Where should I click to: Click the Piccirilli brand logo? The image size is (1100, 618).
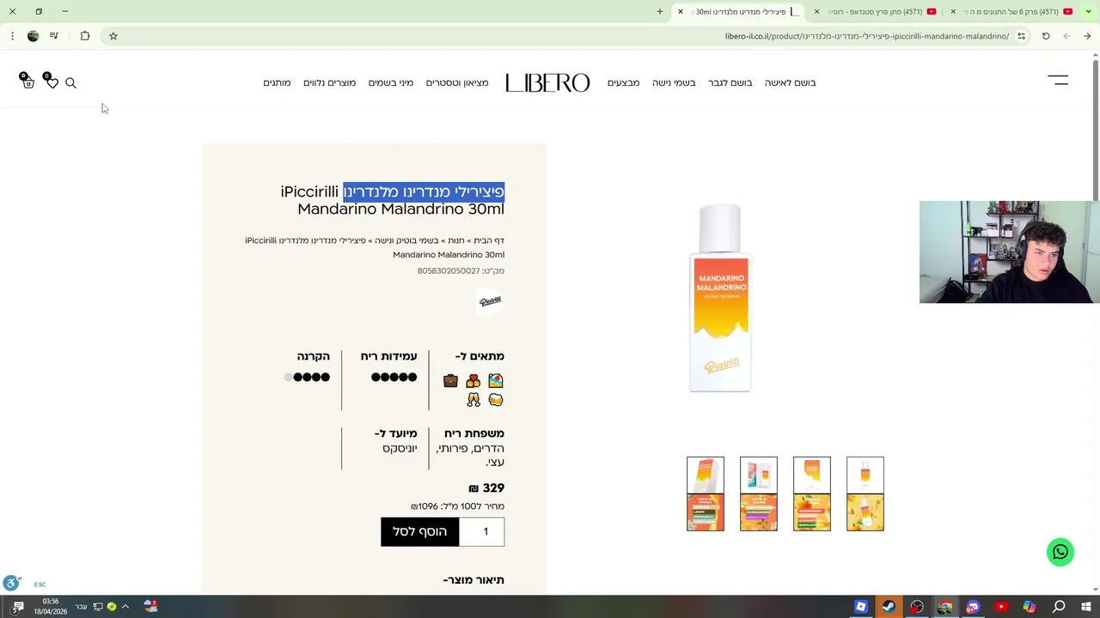tap(490, 301)
